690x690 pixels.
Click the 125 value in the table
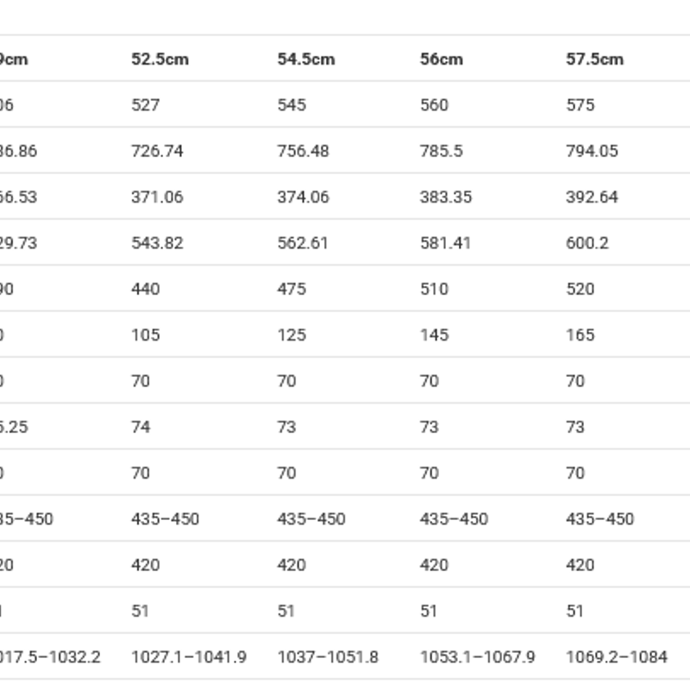pos(292,335)
